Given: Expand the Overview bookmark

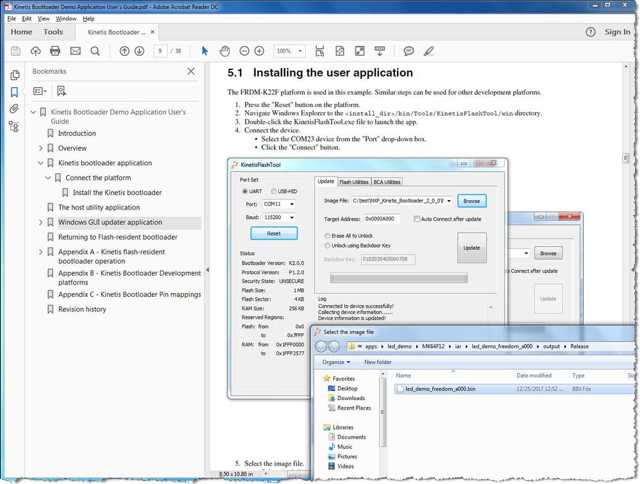Looking at the screenshot, I should (41, 148).
